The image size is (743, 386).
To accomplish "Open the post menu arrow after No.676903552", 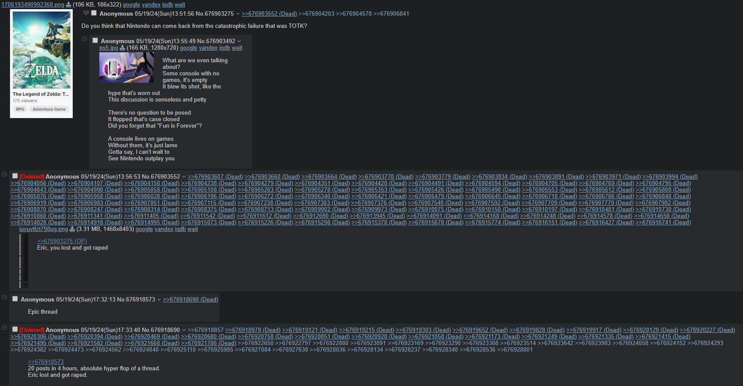I will pos(184,177).
